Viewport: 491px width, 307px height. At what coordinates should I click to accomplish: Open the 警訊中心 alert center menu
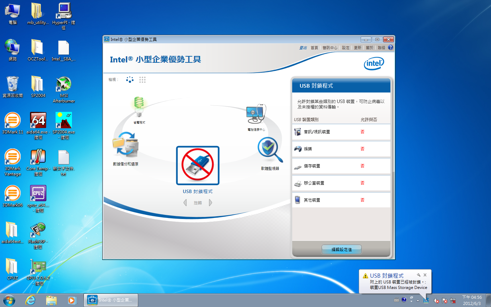[330, 48]
